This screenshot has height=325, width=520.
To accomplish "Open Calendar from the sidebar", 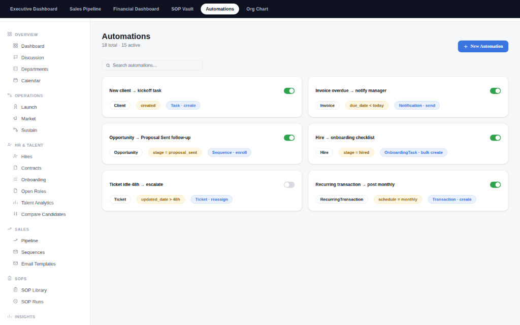I will click(31, 81).
